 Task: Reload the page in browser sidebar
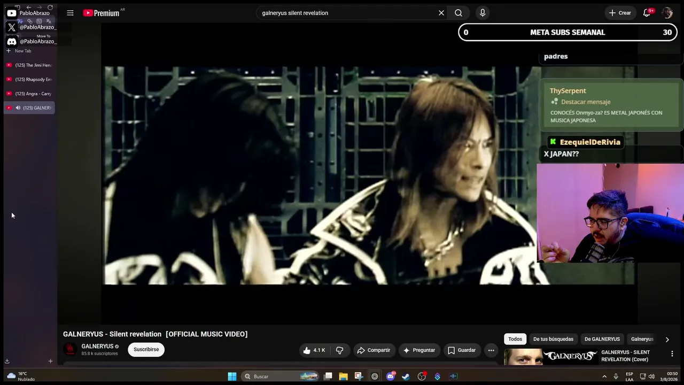pyautogui.click(x=50, y=7)
